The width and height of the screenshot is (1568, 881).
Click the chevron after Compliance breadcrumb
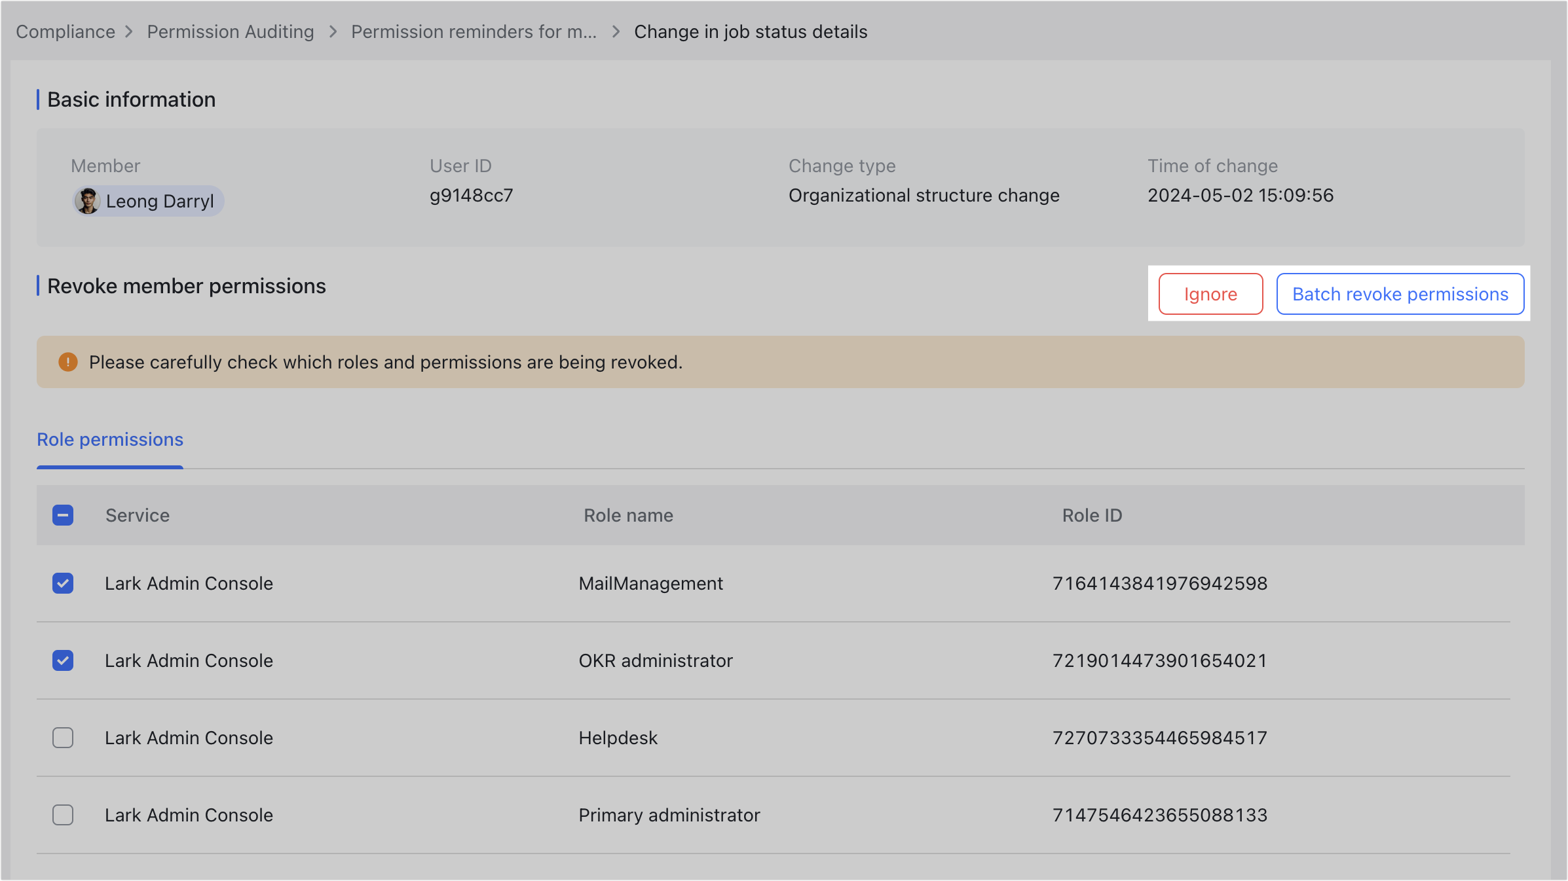tap(129, 31)
